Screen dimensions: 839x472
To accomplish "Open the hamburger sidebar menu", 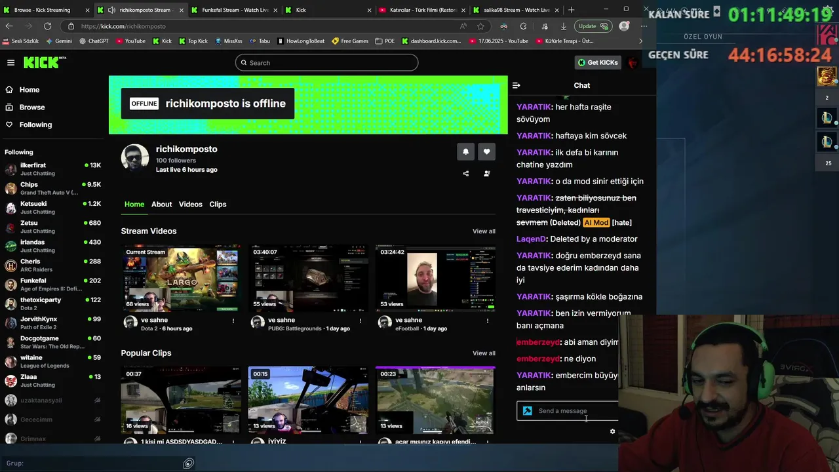I will [x=10, y=62].
